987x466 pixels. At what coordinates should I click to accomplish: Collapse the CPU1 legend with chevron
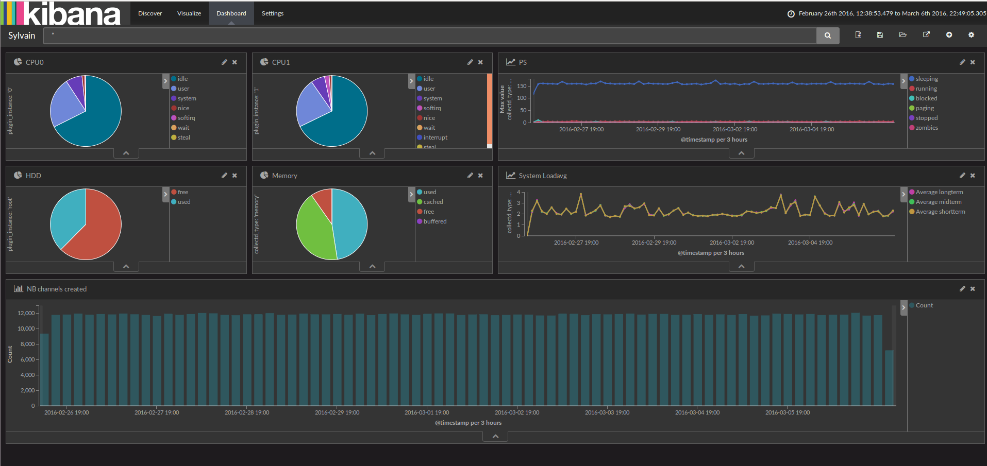411,81
